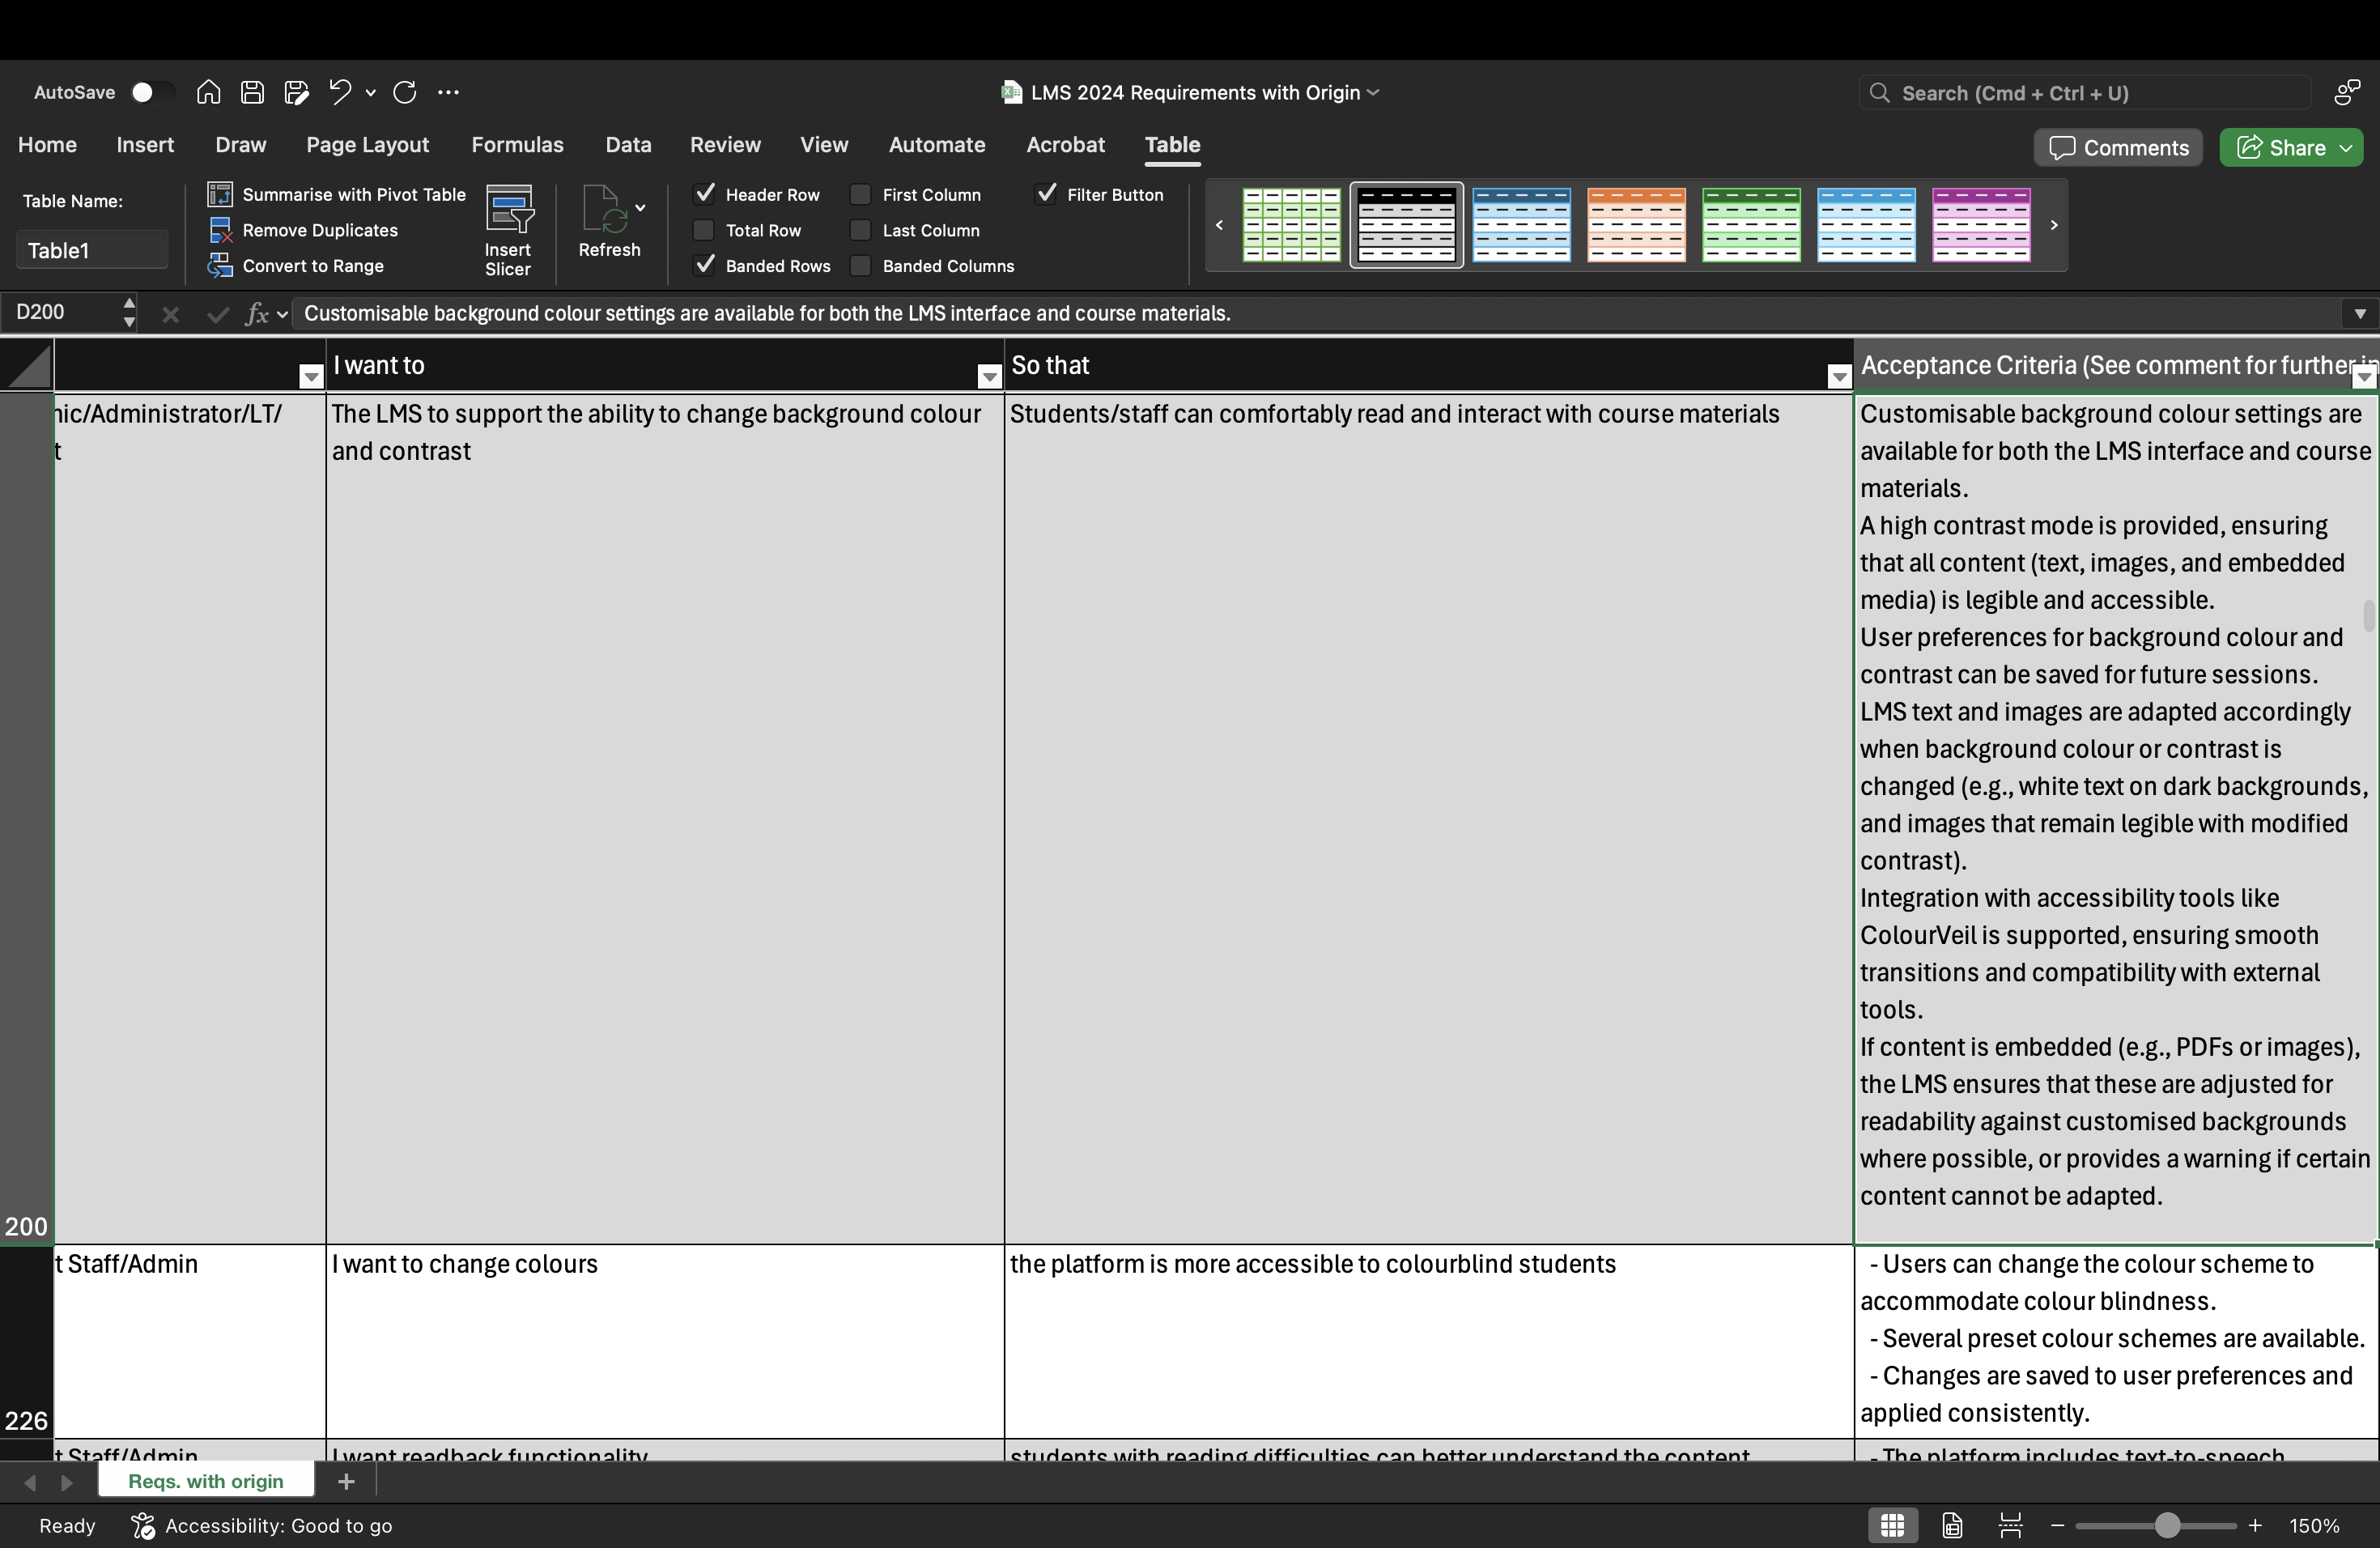The height and width of the screenshot is (1548, 2380).
Task: Click the Save icon
Action: (x=252, y=92)
